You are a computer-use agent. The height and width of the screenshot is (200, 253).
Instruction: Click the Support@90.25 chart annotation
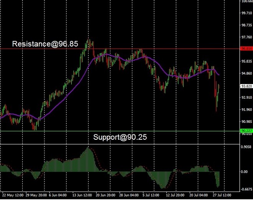[120, 137]
